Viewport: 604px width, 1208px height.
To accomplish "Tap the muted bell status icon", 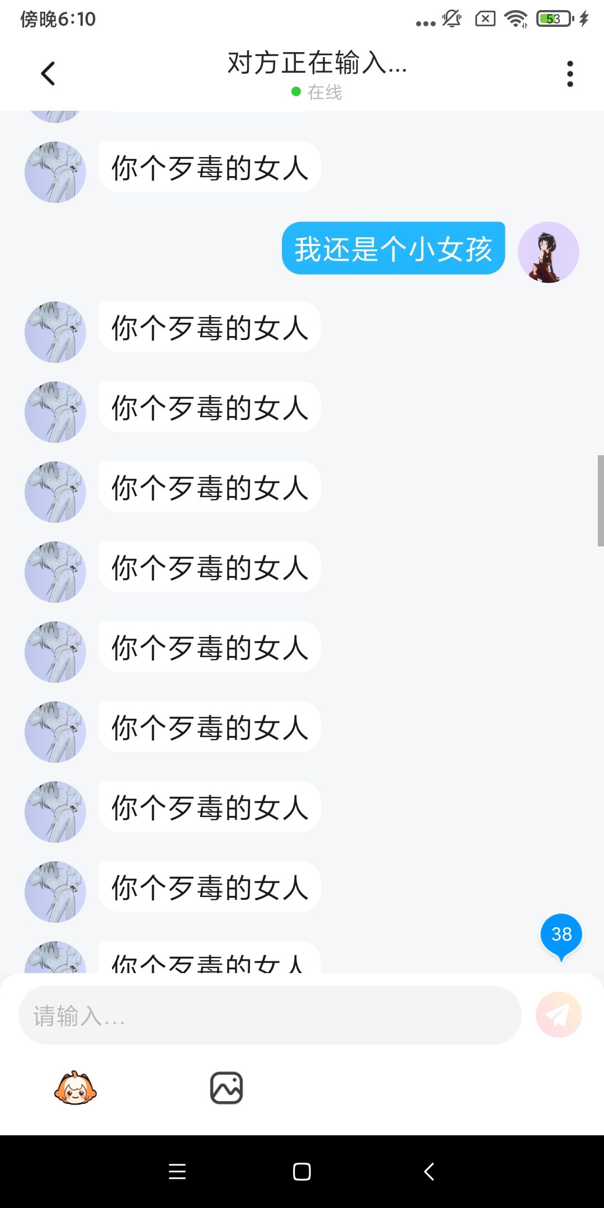I will pyautogui.click(x=452, y=19).
